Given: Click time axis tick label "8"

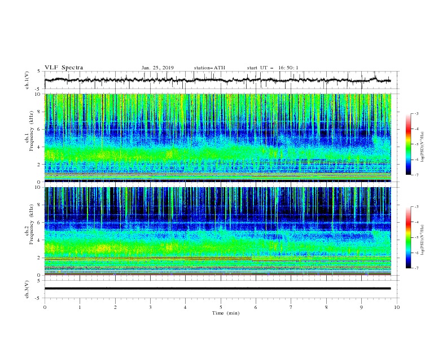Looking at the screenshot, I should click(326, 307).
